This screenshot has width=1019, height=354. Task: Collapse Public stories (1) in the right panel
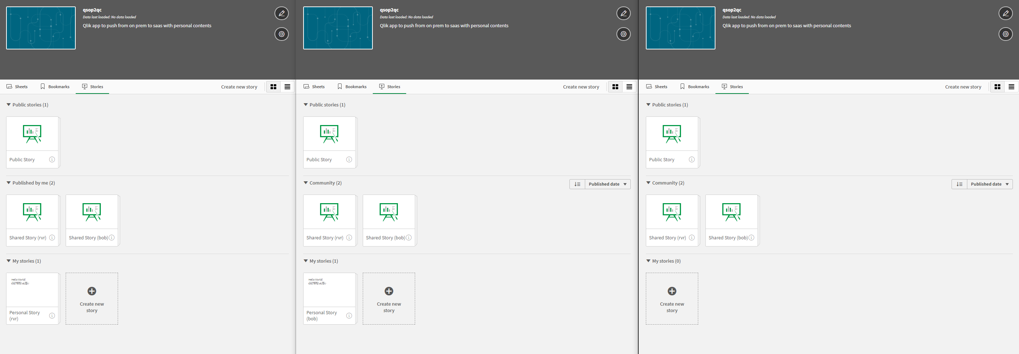(667, 105)
